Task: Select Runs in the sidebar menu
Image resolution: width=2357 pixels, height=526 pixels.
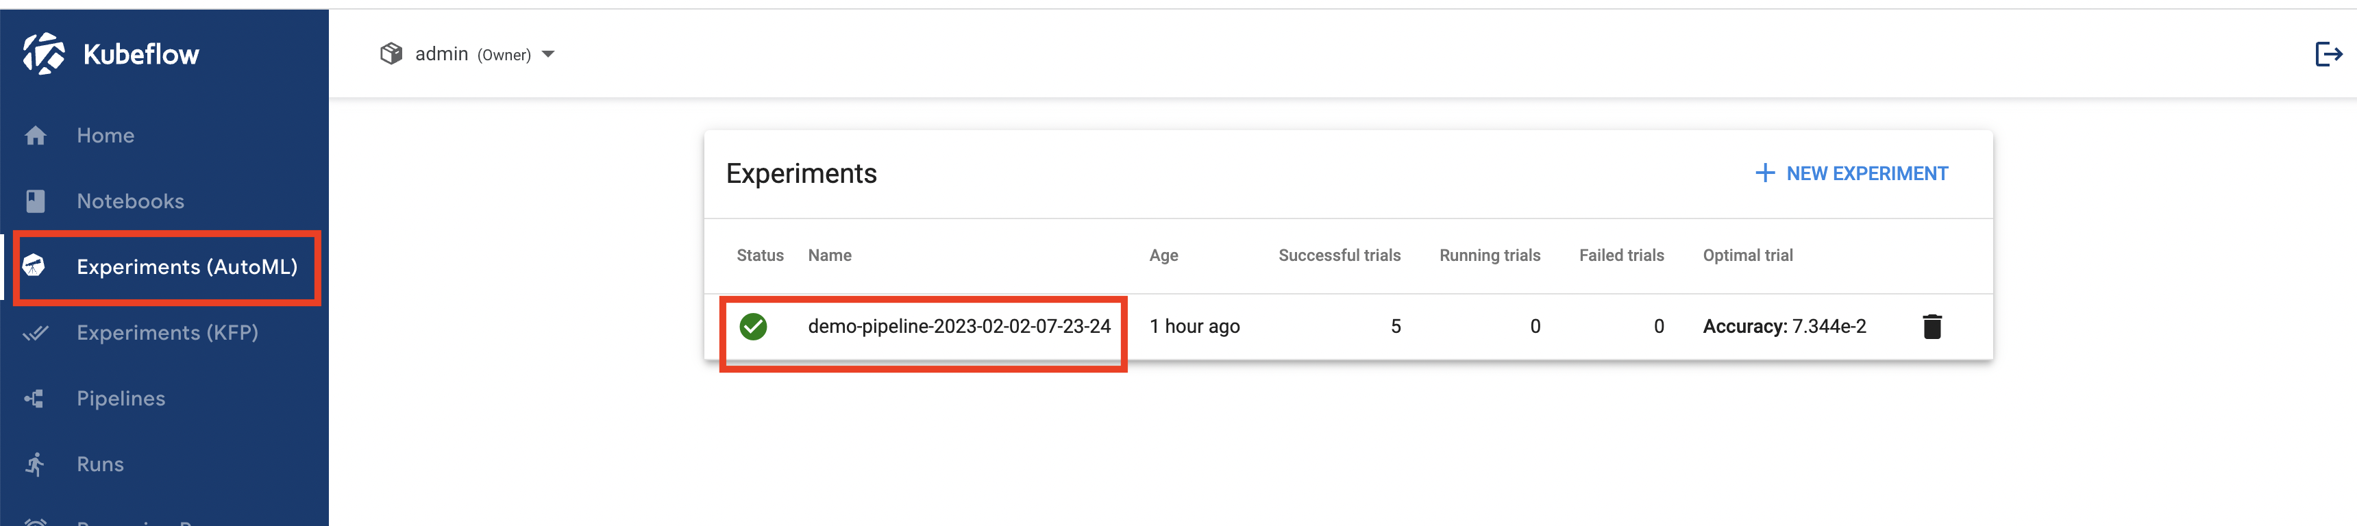Action: (100, 465)
